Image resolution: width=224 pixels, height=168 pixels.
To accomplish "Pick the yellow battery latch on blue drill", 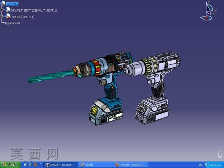I will pos(94,111).
